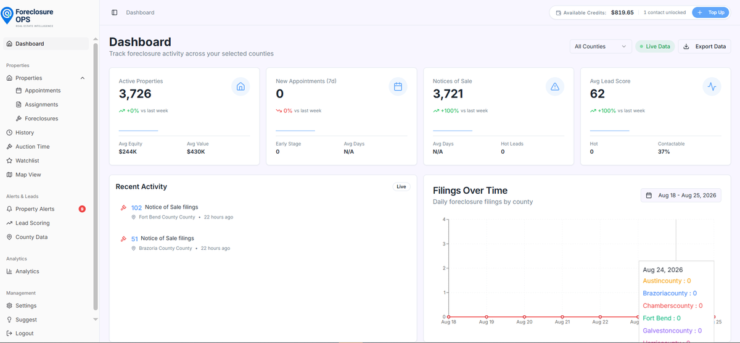Click the gavel icon beside 51 filings
Viewport: 740px width, 343px height.
pos(123,239)
